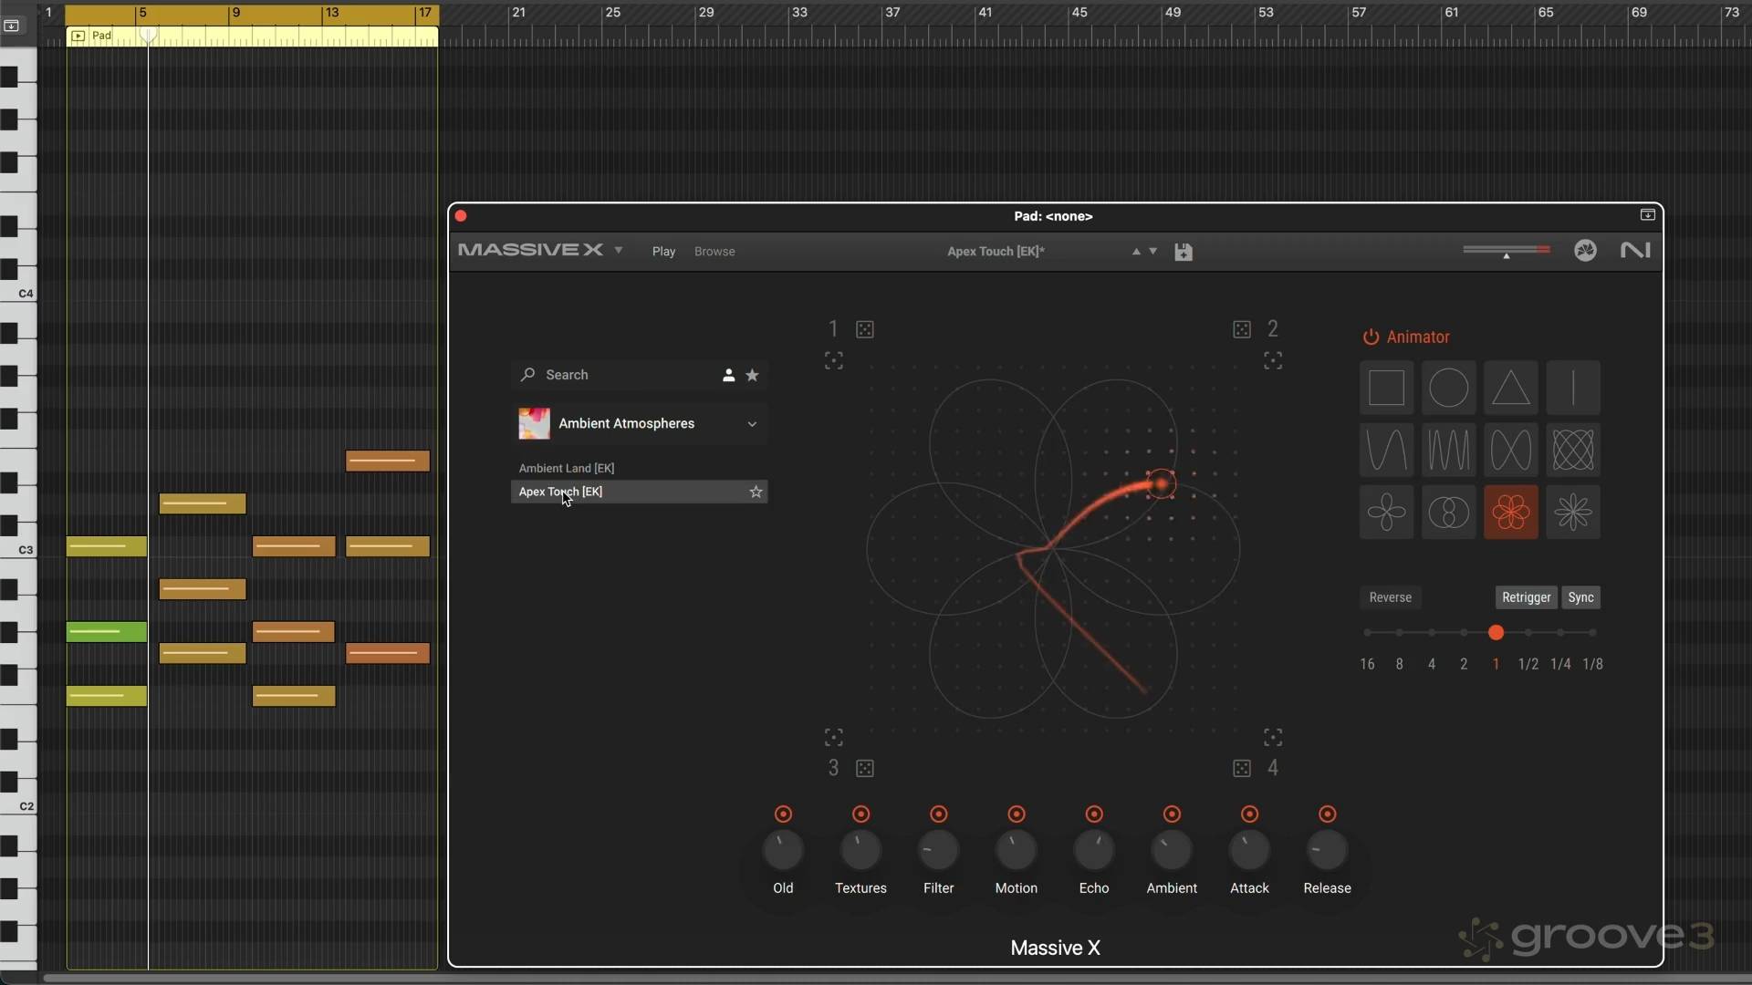Open the Massive X logo dropdown menu
This screenshot has width=1752, height=985.
pyautogui.click(x=619, y=250)
